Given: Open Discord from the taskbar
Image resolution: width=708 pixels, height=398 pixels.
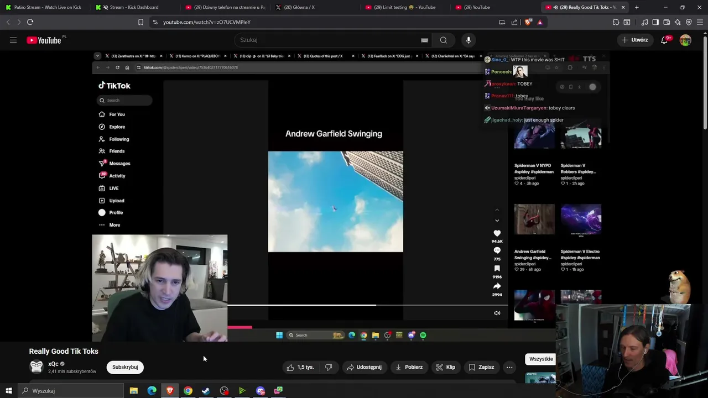Looking at the screenshot, I should point(261,391).
